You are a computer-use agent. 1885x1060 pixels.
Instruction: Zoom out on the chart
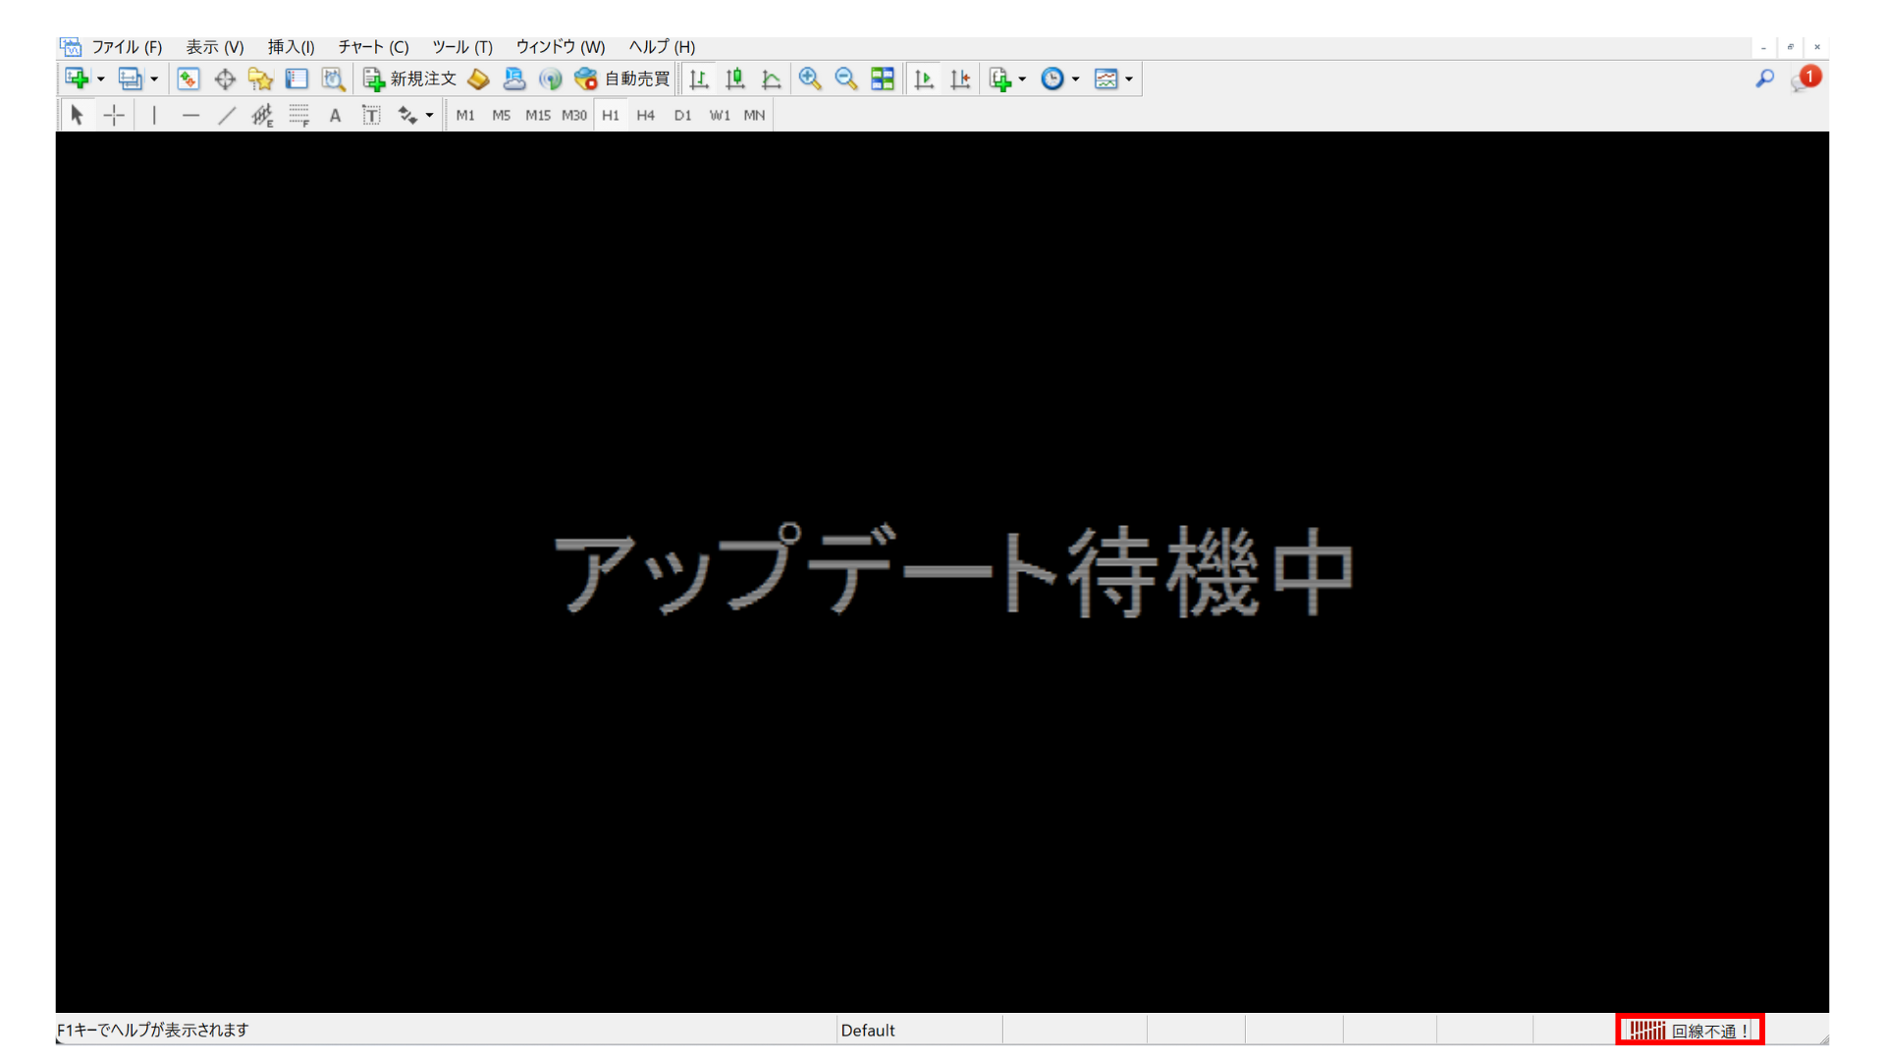point(845,79)
